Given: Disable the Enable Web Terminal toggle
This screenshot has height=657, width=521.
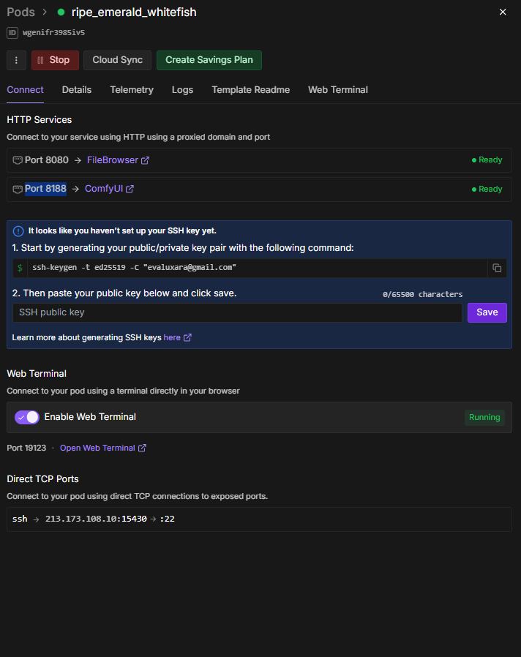Looking at the screenshot, I should pos(27,417).
